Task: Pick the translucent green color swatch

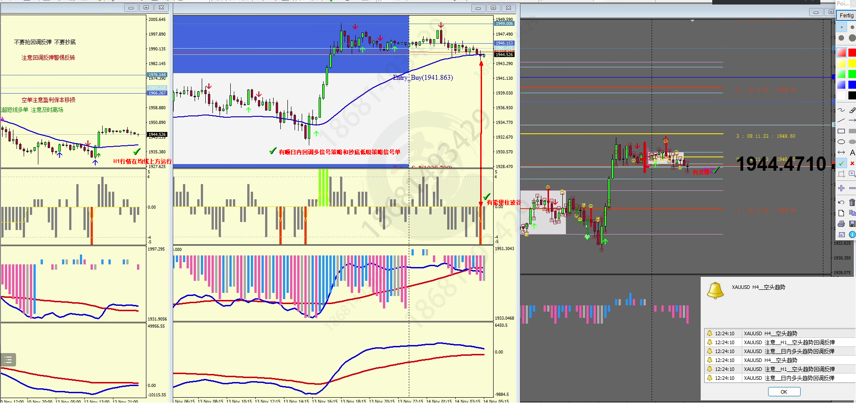Action: pos(841,74)
